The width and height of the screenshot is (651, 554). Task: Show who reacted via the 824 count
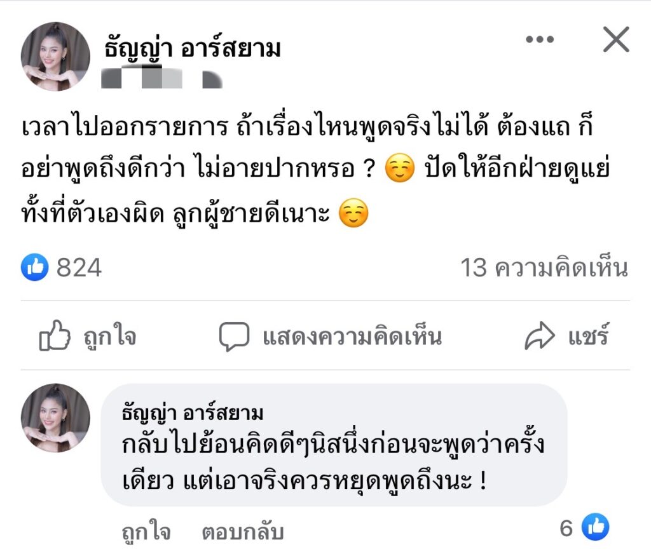tap(79, 268)
